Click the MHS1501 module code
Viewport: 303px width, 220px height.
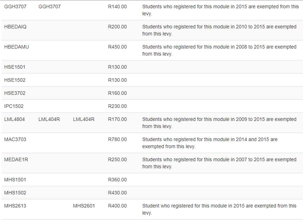point(15,180)
